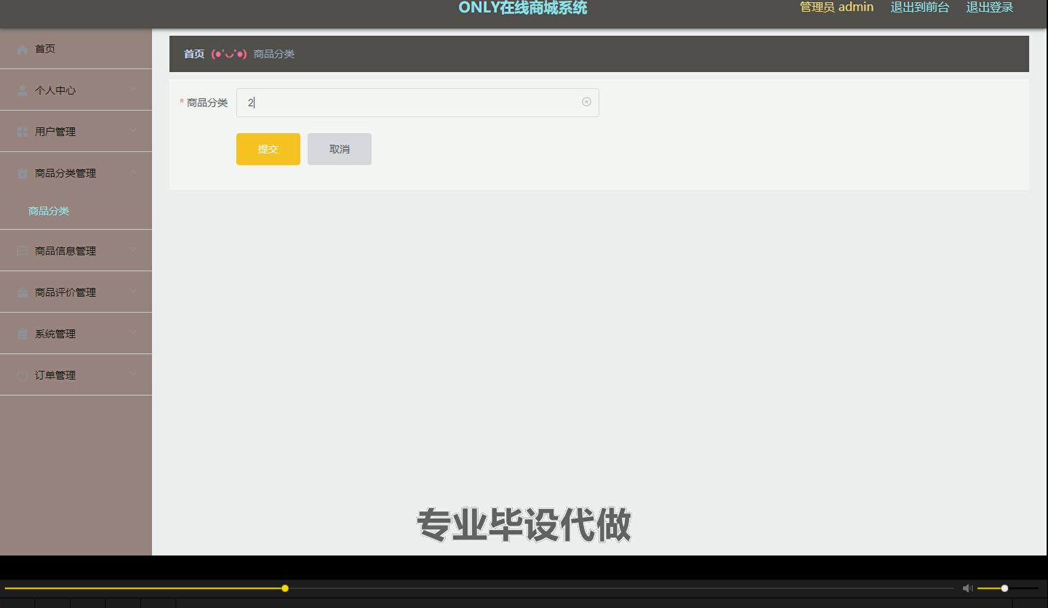Screen dimensions: 1048x608
Task: Click the emoticon in the breadcrumb bar
Action: click(x=230, y=53)
